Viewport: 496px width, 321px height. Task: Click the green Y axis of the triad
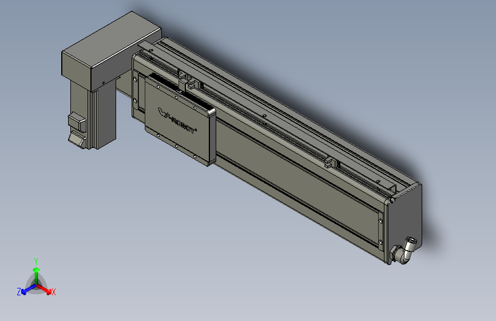37,276
